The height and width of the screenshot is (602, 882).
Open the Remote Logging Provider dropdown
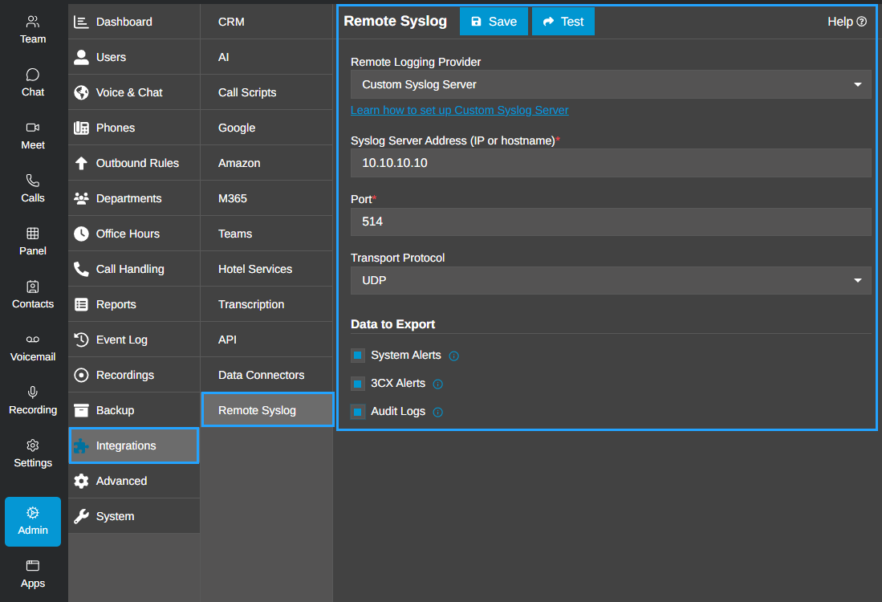[611, 84]
